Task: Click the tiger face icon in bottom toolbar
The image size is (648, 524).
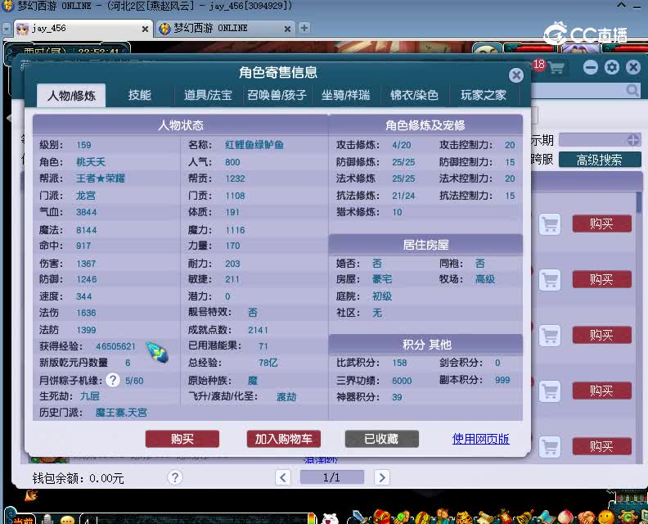Action: click(x=464, y=517)
